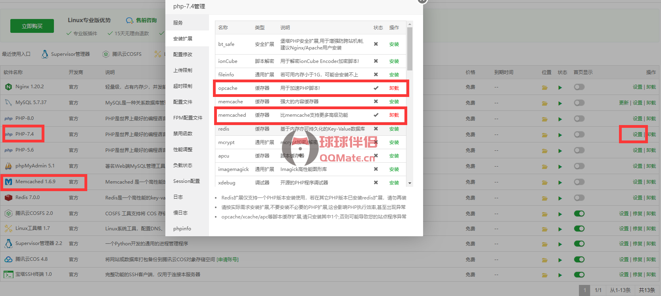This screenshot has height=296, width=661.
Task: Disable homepage display for Supervisor管理器 2.2
Action: (x=579, y=243)
